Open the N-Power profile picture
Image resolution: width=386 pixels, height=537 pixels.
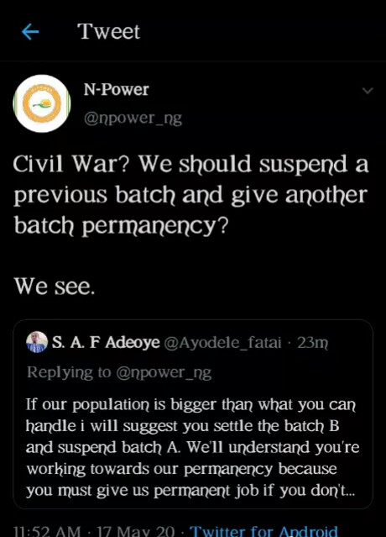(x=42, y=103)
